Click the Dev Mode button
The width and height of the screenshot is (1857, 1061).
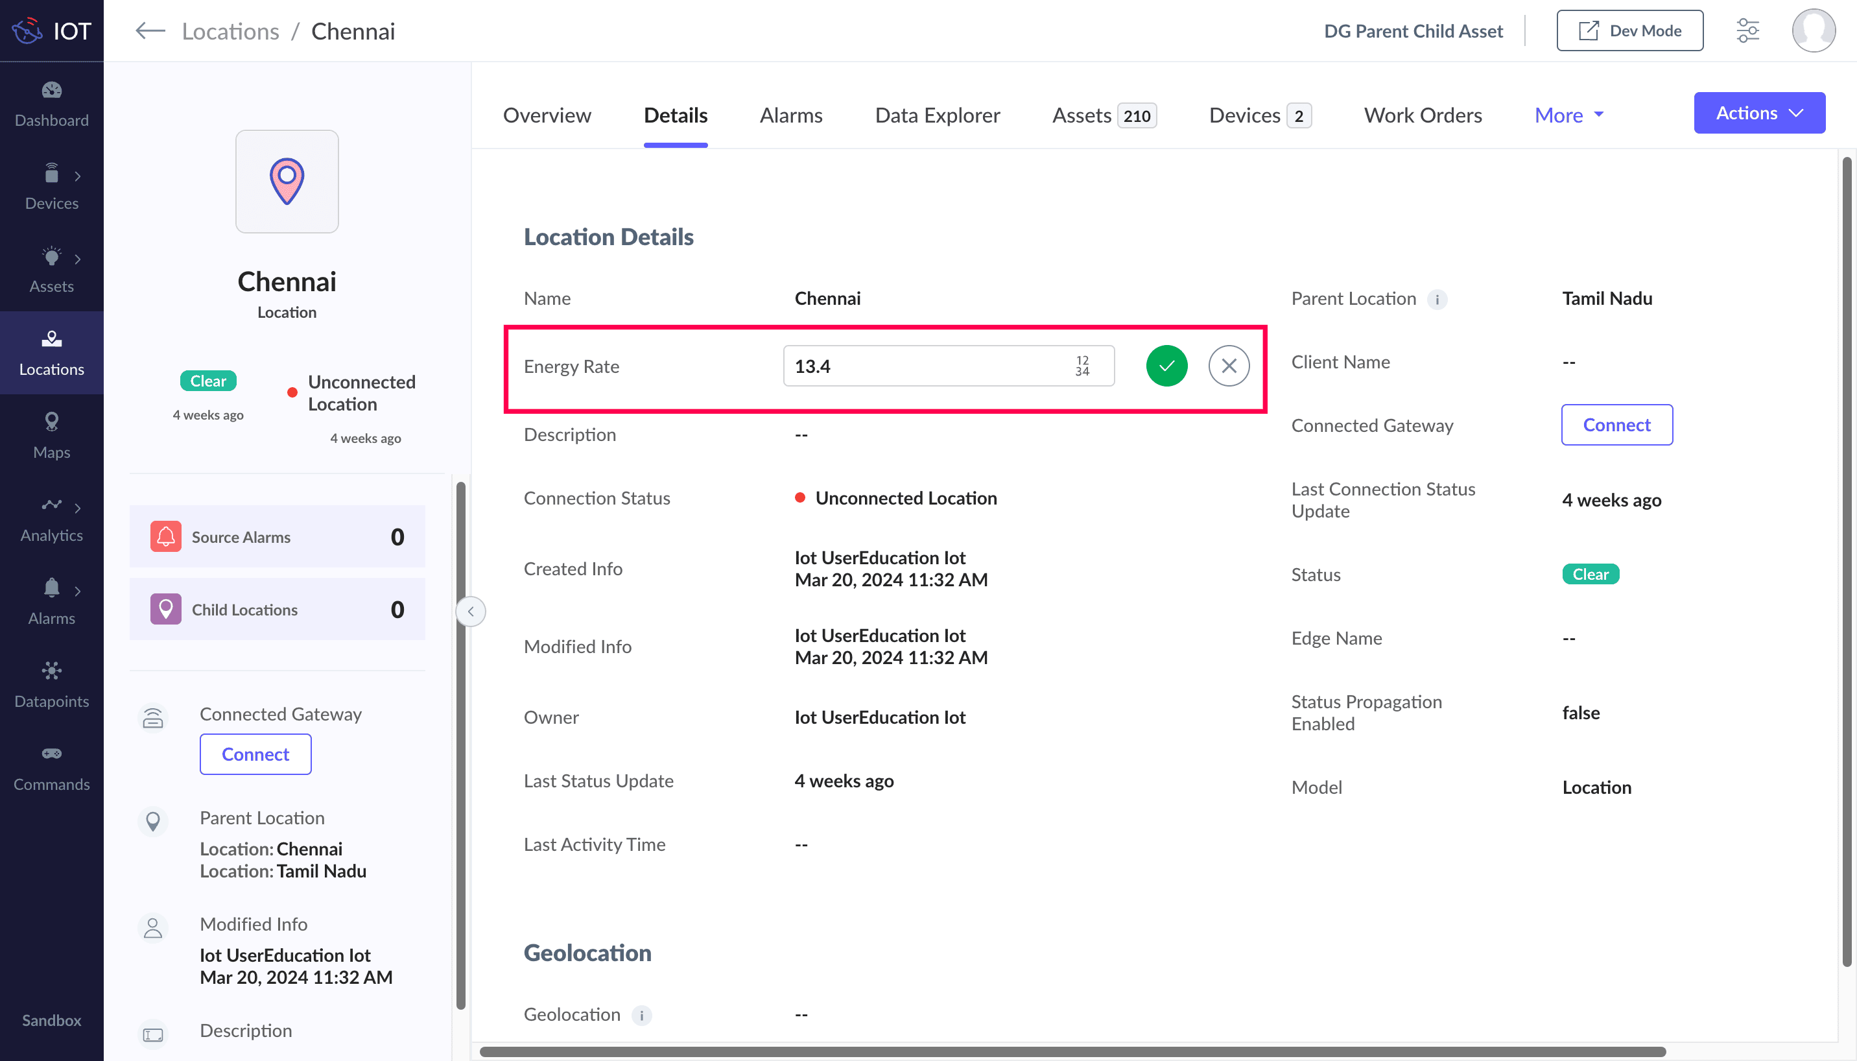click(x=1629, y=30)
